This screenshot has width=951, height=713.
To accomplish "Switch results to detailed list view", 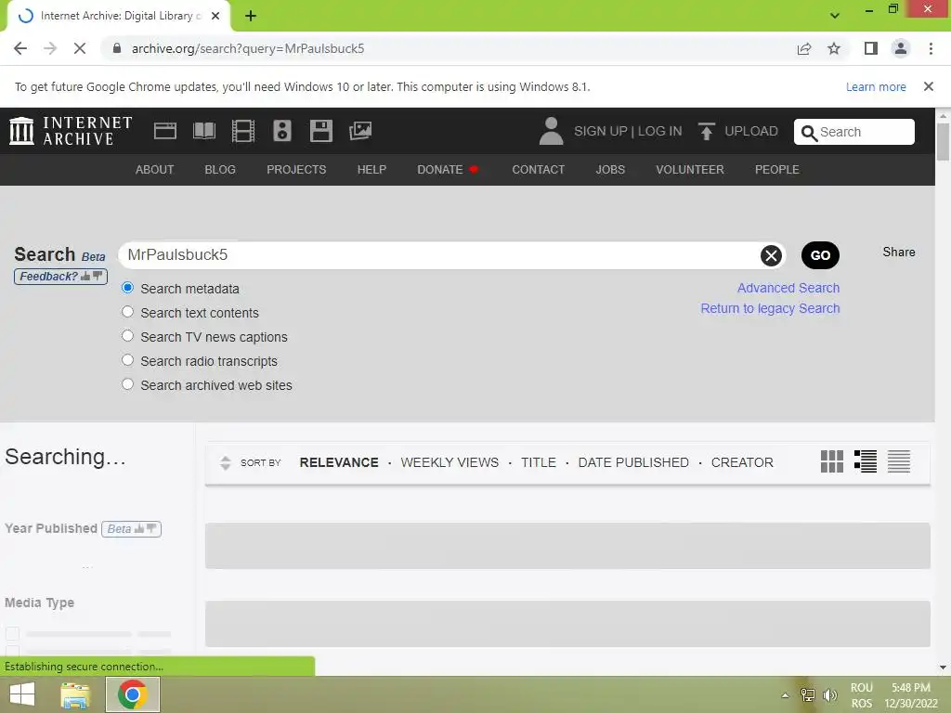I will tap(866, 462).
